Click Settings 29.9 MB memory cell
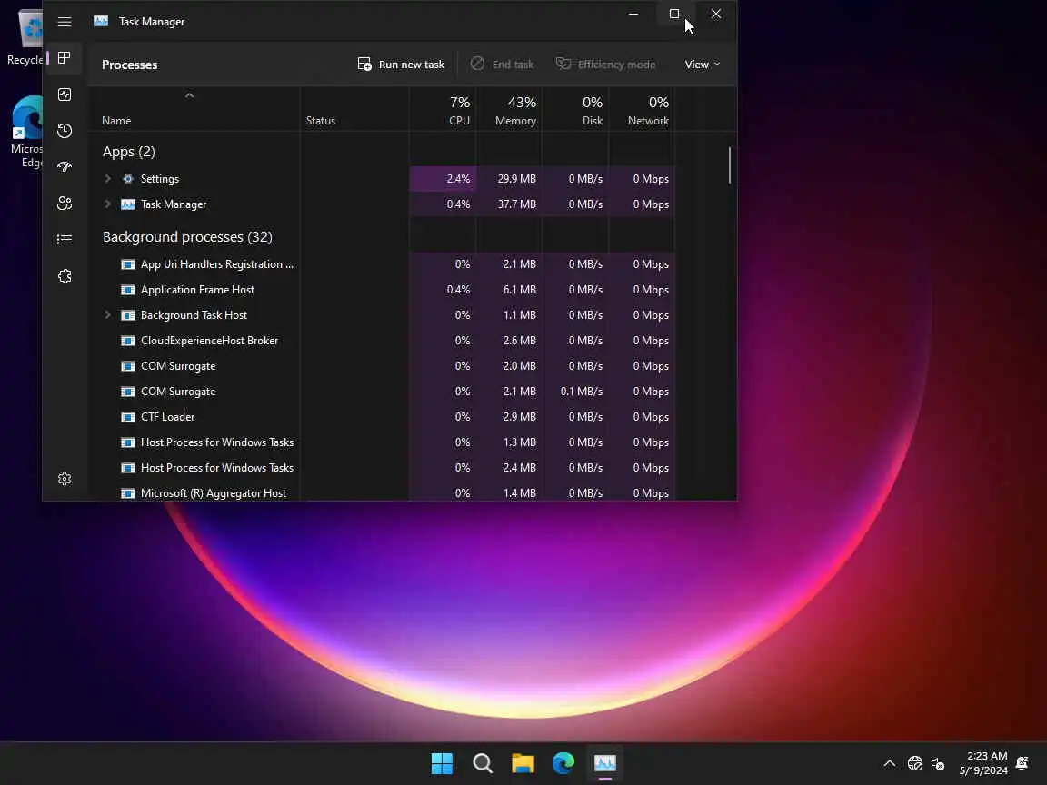 click(x=509, y=179)
